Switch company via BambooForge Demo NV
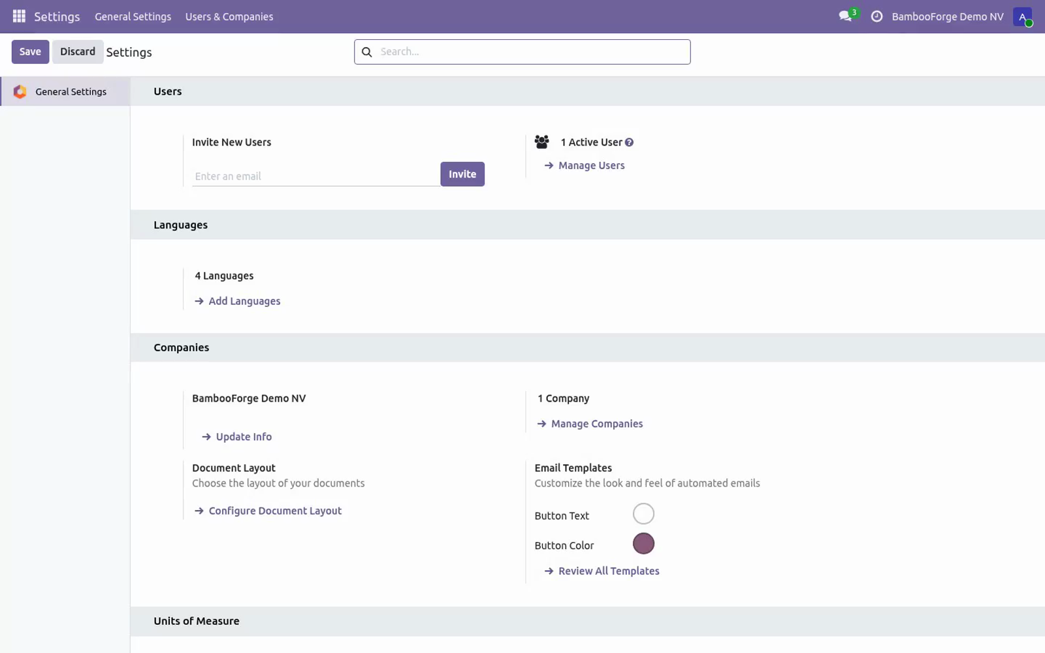This screenshot has height=653, width=1045. [x=947, y=16]
